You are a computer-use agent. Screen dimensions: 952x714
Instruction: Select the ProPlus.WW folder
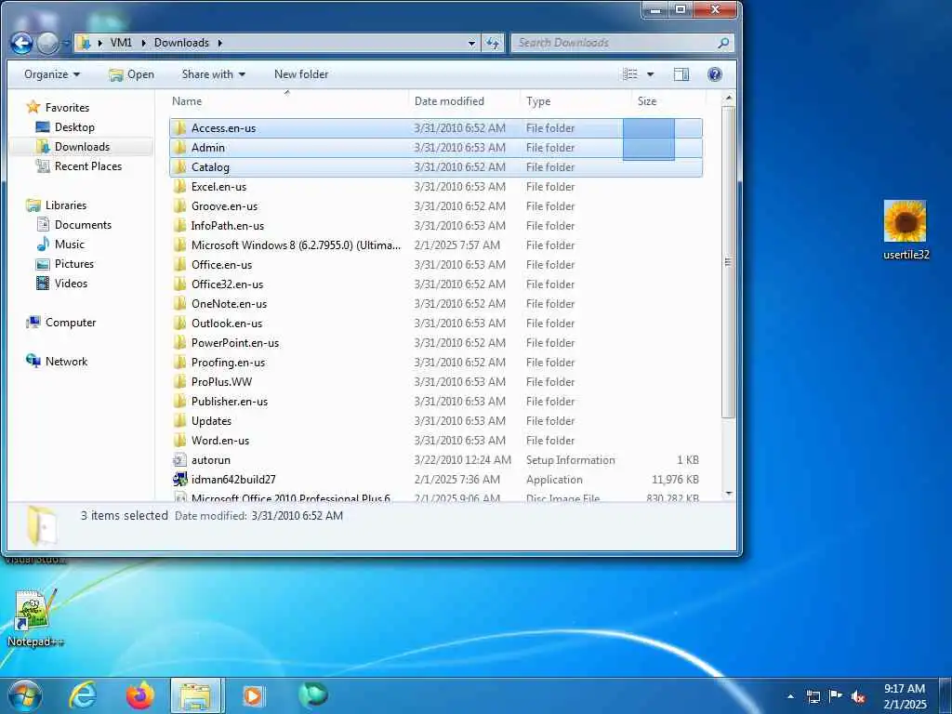(x=436, y=381)
